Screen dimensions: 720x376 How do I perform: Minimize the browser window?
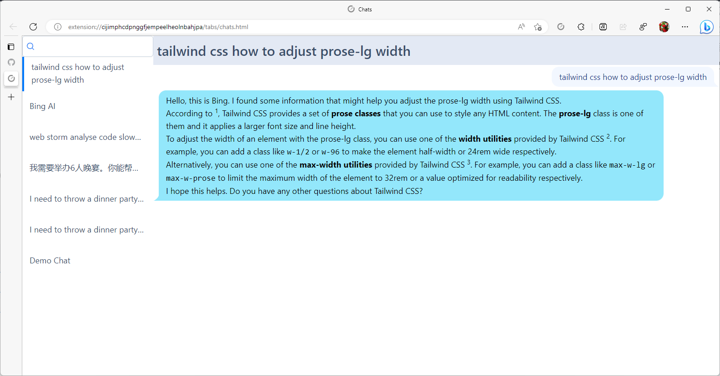coord(667,9)
